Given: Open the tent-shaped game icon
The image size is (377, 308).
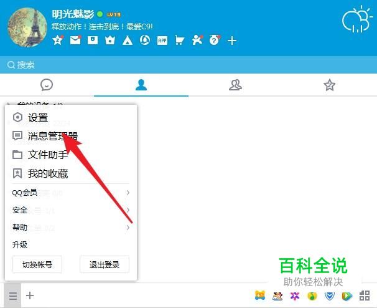Looking at the screenshot, I should pos(128,41).
